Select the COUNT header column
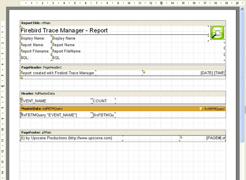This screenshot has width=246, height=180. (x=104, y=101)
